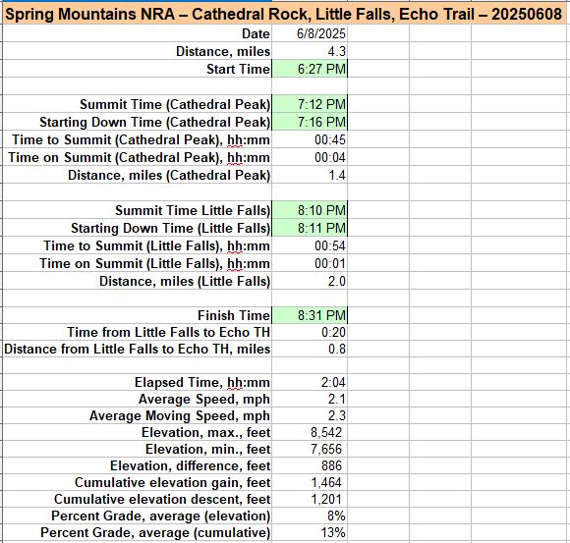Click the date value 6/8/2025

[x=310, y=33]
